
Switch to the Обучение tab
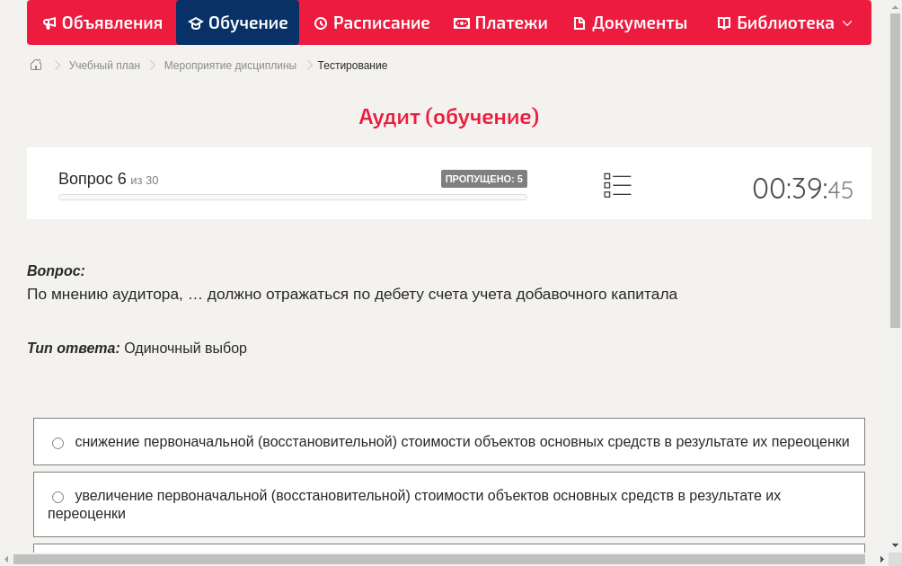pos(237,22)
